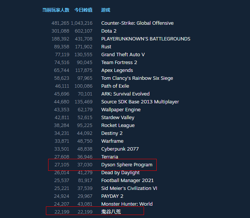Image resolution: width=250 pixels, height=218 pixels.
Task: Select current players value 188,392
Action: click(60, 39)
